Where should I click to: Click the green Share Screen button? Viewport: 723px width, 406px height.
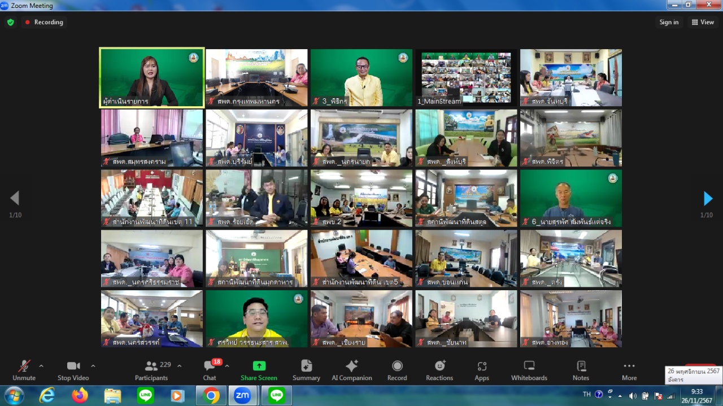pyautogui.click(x=259, y=370)
